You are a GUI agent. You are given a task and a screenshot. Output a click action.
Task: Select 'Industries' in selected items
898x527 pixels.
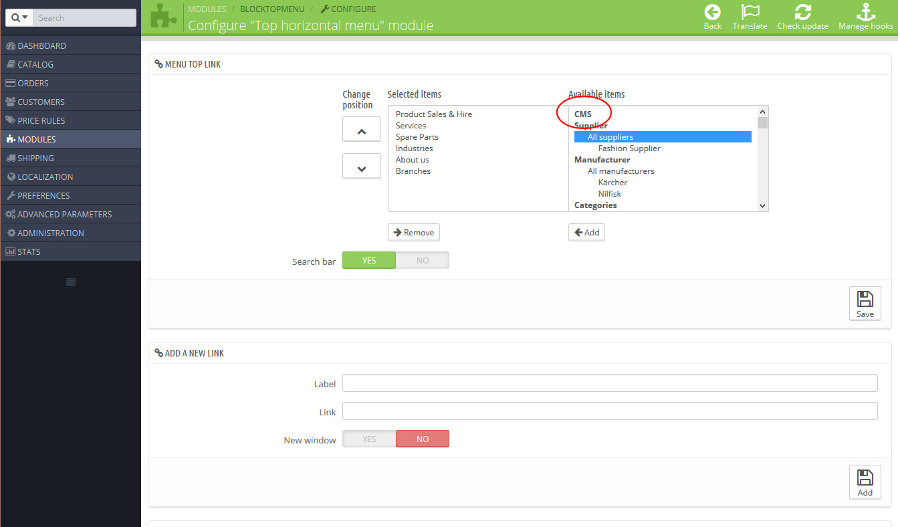pos(414,148)
